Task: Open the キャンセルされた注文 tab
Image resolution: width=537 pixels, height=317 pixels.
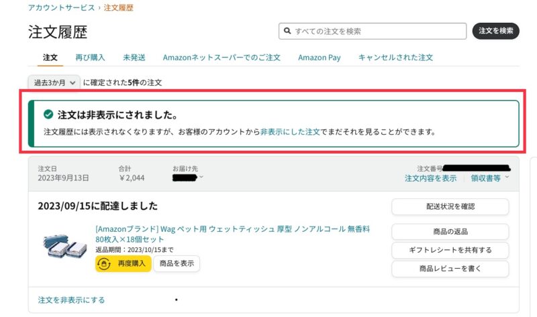Action: point(395,58)
